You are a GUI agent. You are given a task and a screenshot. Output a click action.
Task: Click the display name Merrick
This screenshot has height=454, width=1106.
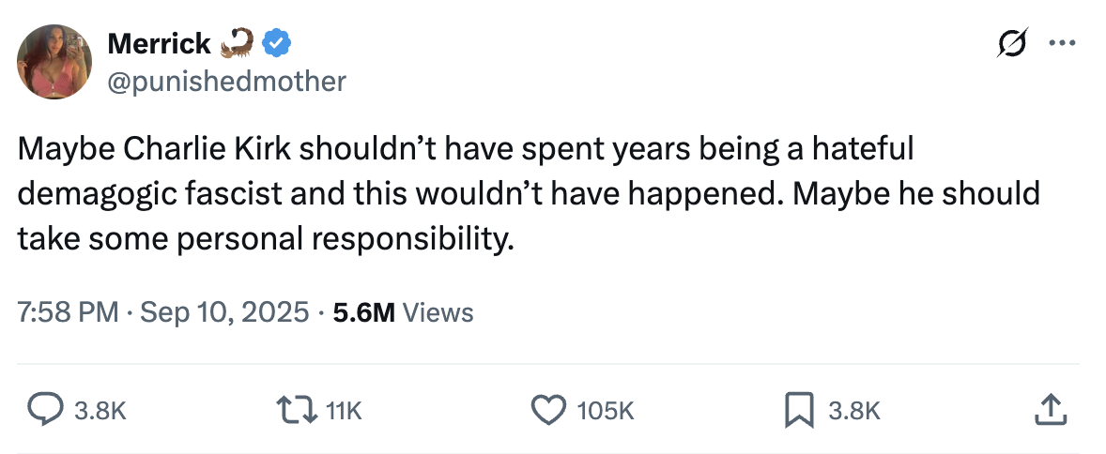pos(159,42)
